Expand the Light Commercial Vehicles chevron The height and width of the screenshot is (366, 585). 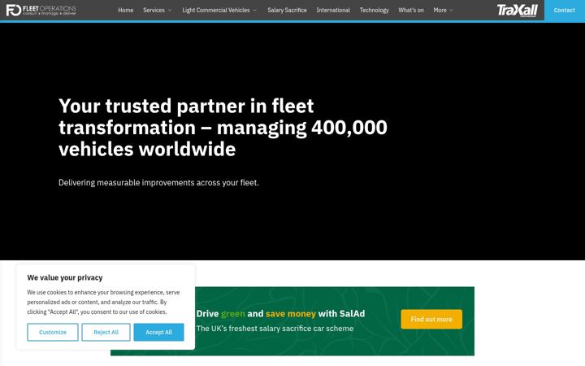point(255,11)
